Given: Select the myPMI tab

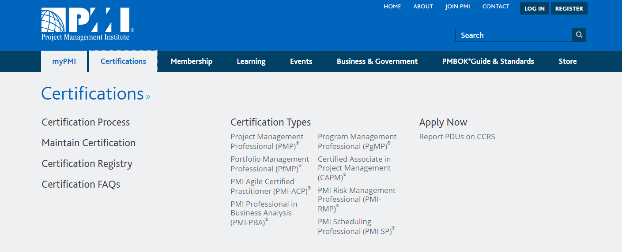Looking at the screenshot, I should click(64, 61).
